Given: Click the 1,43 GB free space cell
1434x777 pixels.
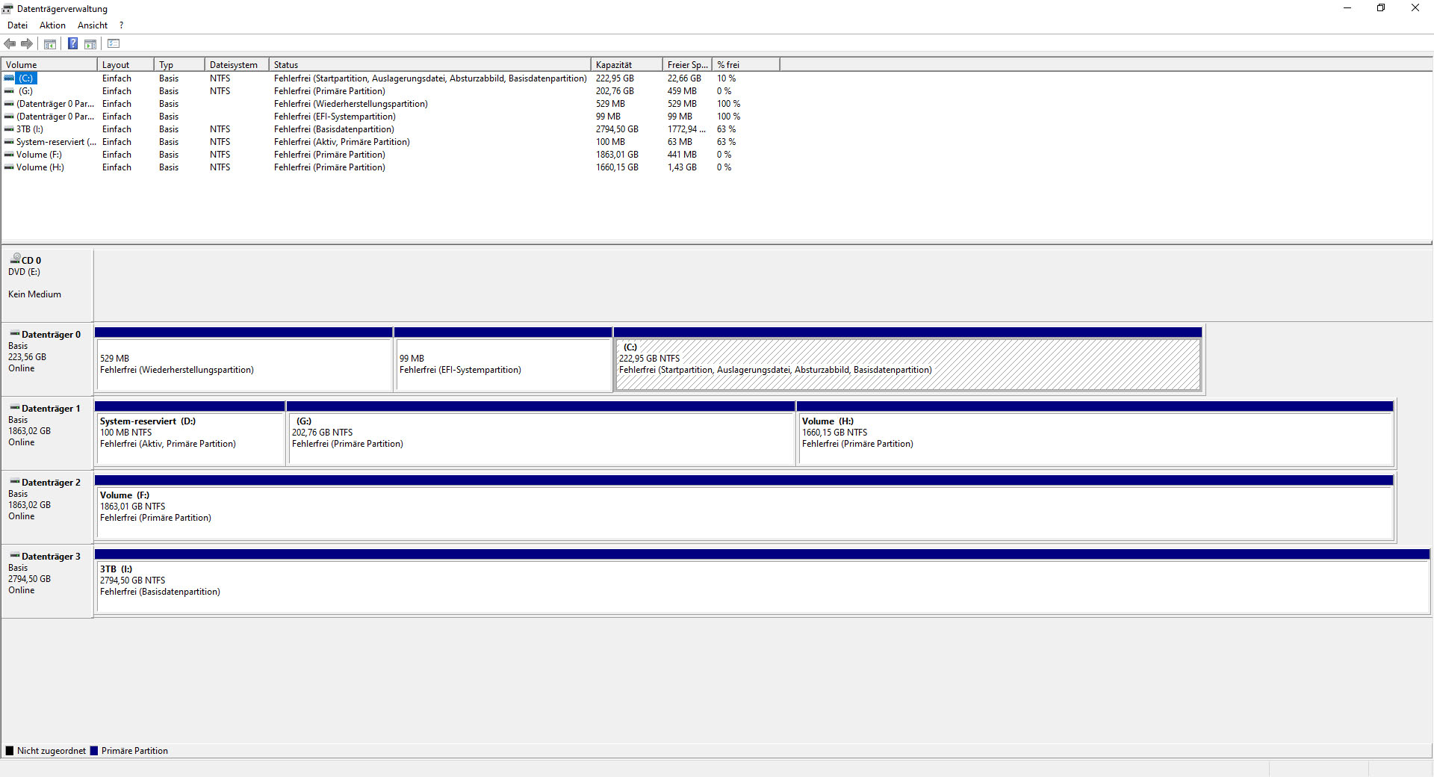Looking at the screenshot, I should (682, 167).
